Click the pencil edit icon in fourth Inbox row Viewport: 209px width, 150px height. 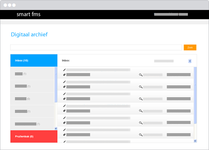(64, 106)
